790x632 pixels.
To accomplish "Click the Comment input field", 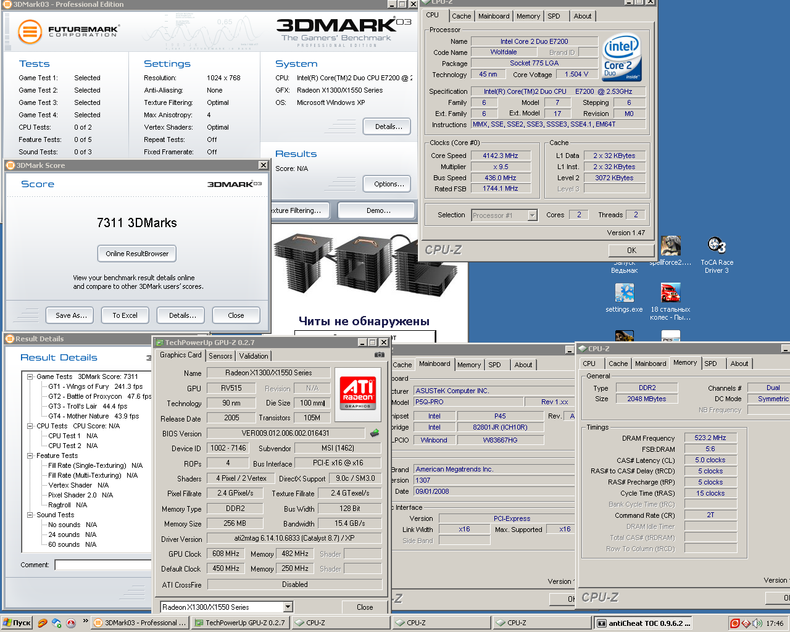I will click(x=103, y=565).
